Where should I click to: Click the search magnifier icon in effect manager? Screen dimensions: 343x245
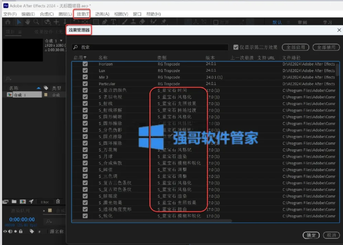pyautogui.click(x=76, y=47)
